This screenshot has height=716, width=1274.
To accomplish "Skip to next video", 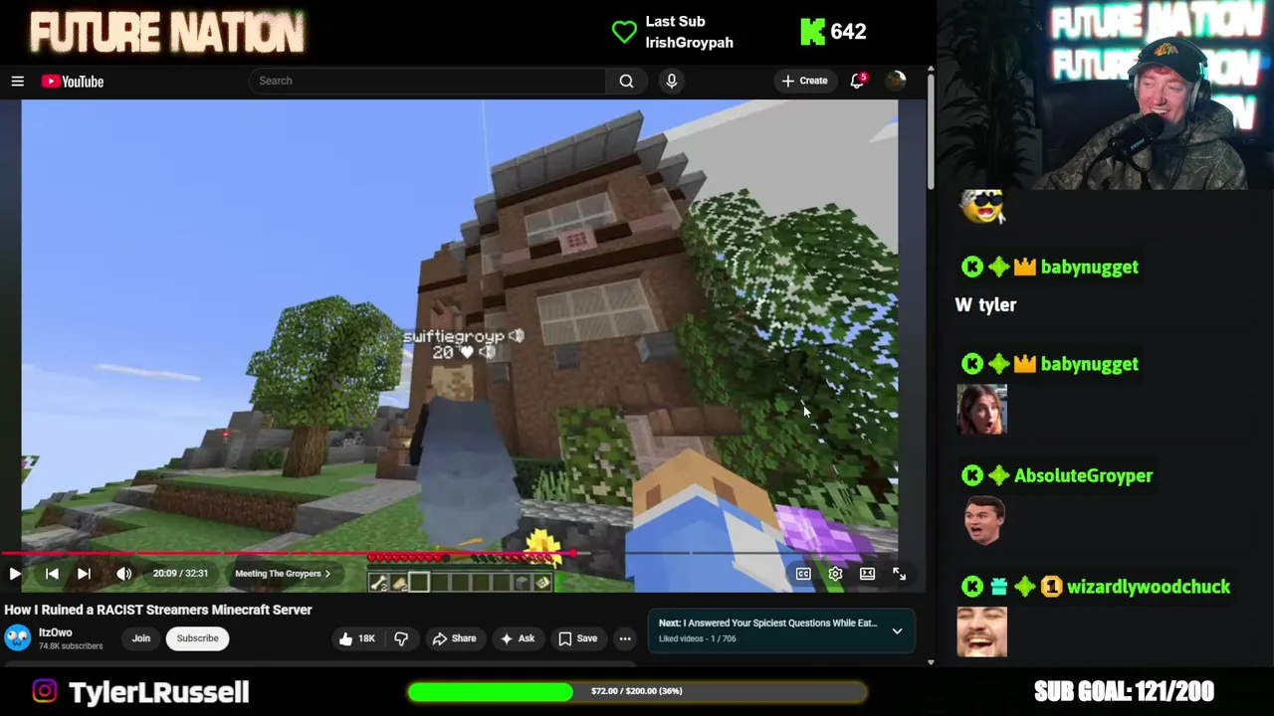I will 84,574.
